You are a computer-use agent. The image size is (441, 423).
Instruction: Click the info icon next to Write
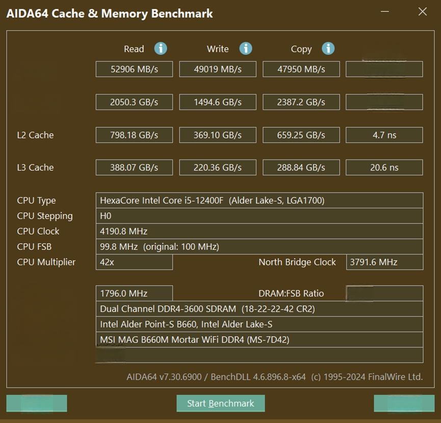coord(246,48)
